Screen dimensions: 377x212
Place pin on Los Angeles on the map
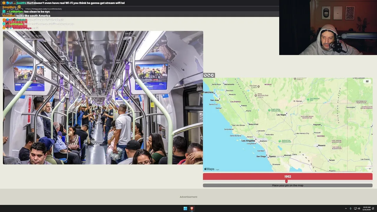point(248,141)
